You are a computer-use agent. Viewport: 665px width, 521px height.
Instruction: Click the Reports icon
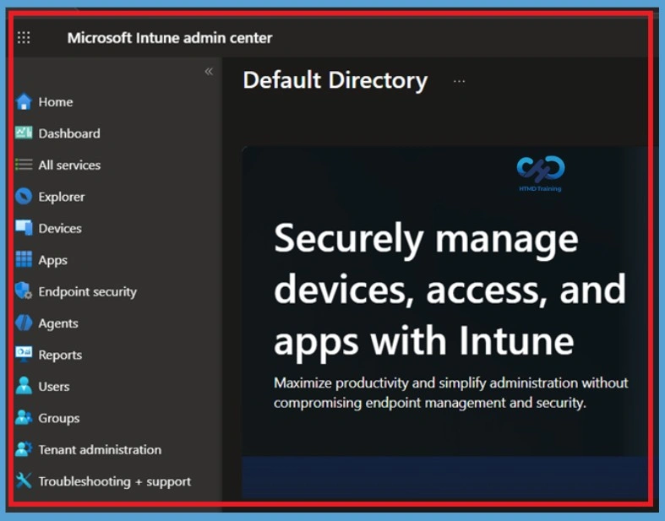click(x=24, y=355)
